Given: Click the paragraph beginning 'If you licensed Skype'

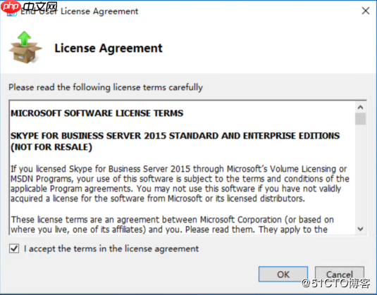Looking at the screenshot, I should (x=180, y=184).
